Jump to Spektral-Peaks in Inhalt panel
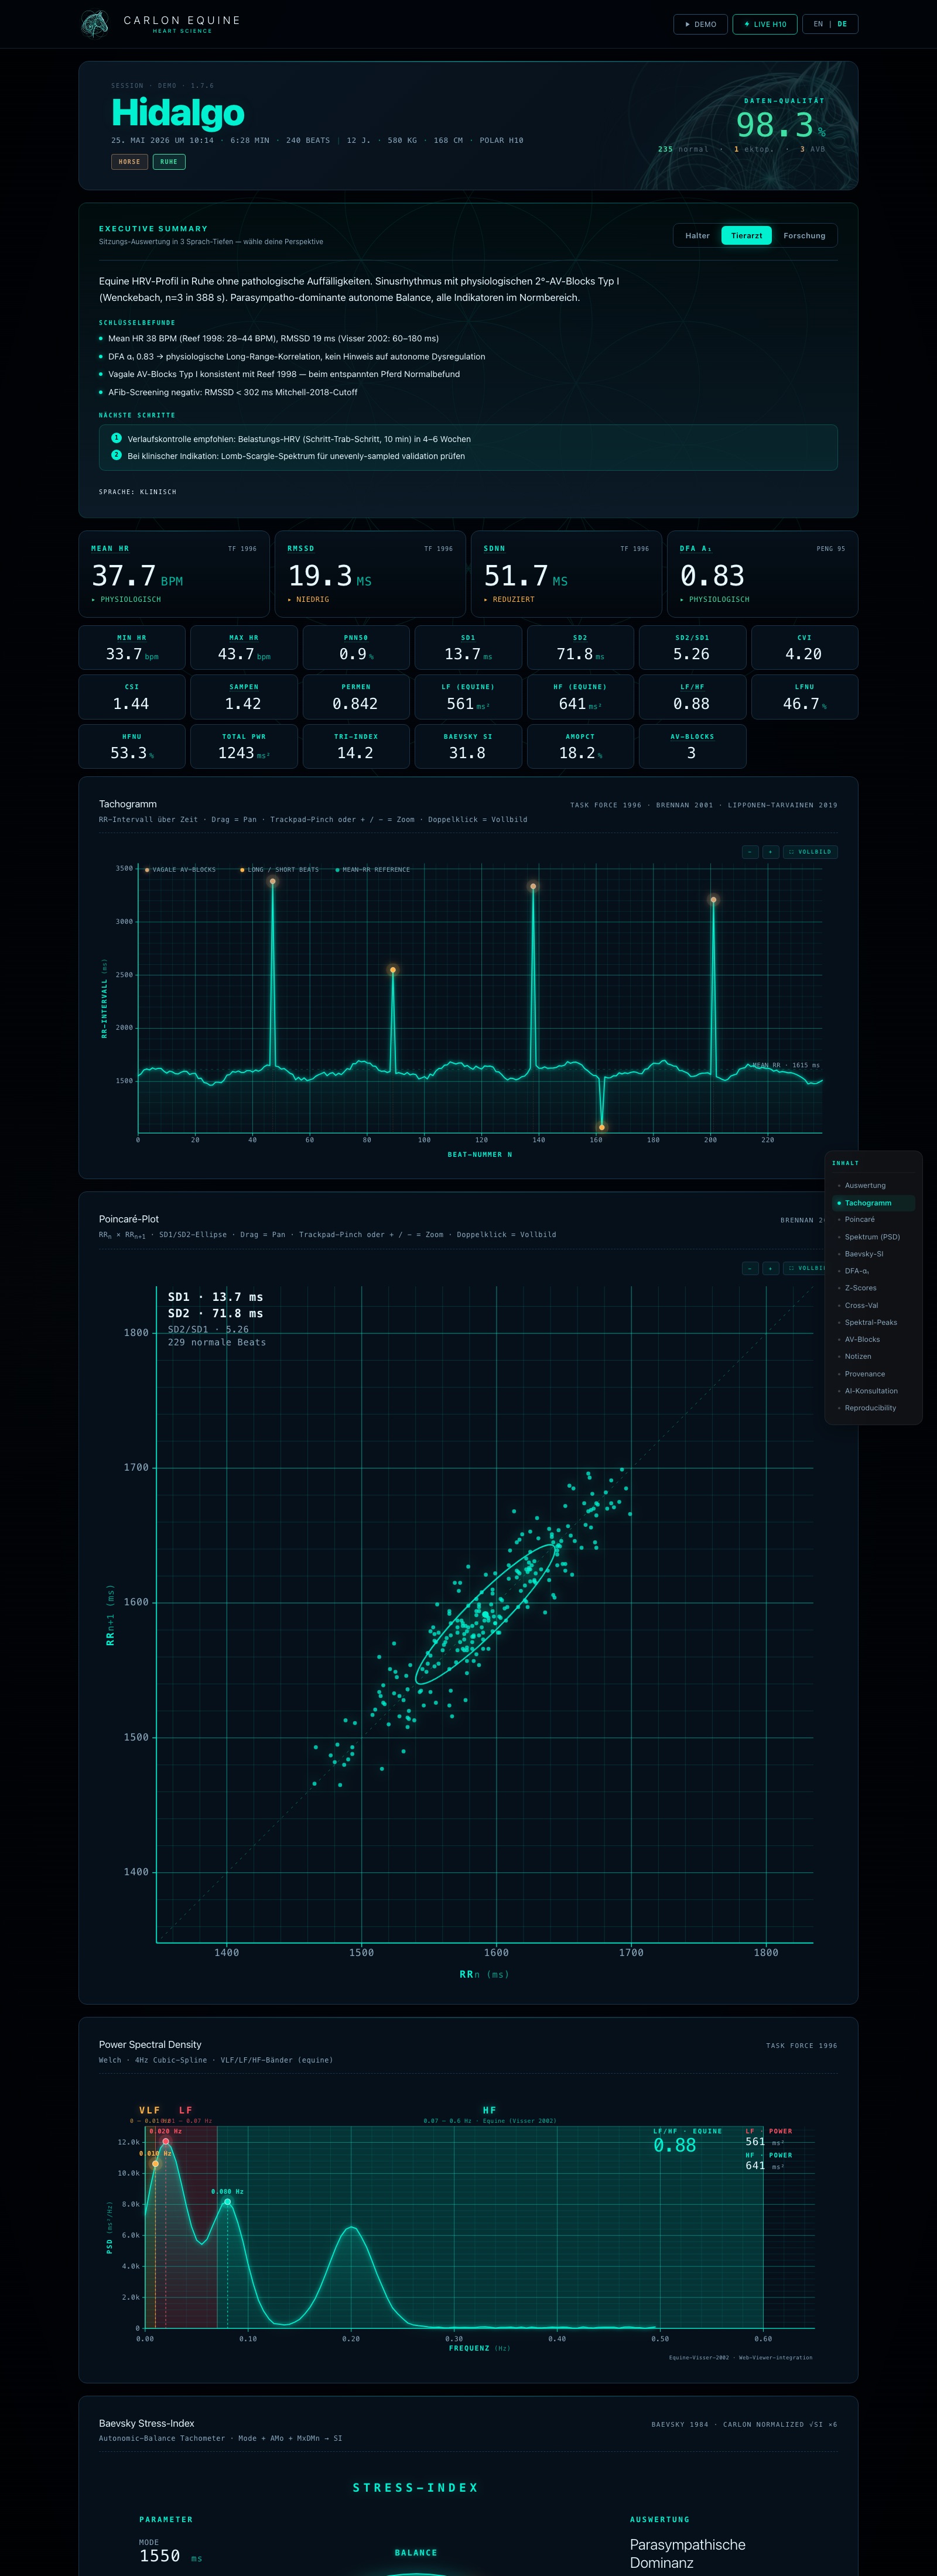The image size is (937, 2576). point(874,1322)
